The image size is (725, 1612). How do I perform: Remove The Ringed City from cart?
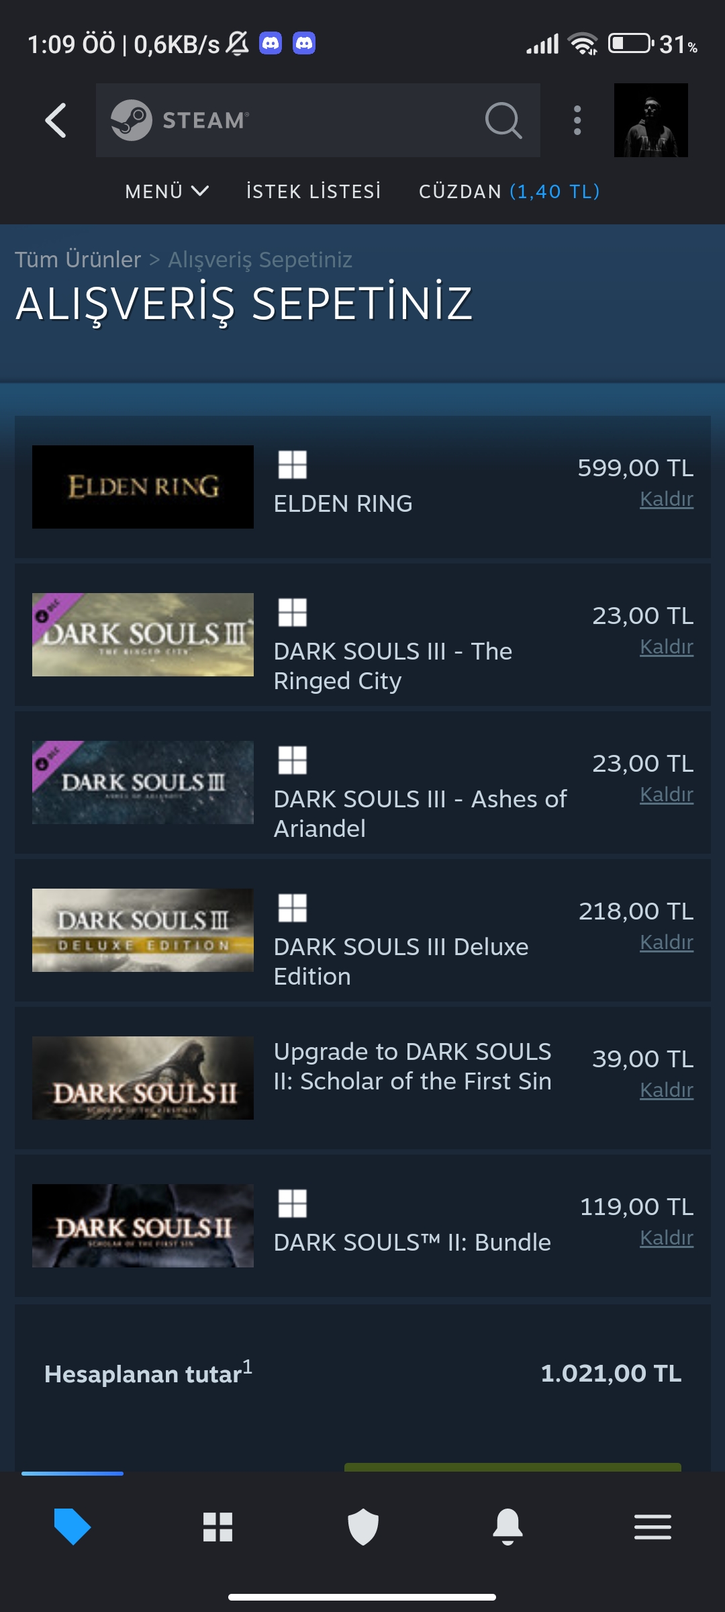click(x=666, y=647)
